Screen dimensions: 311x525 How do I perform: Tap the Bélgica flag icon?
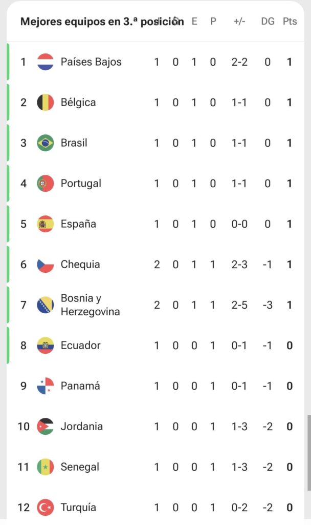point(46,103)
